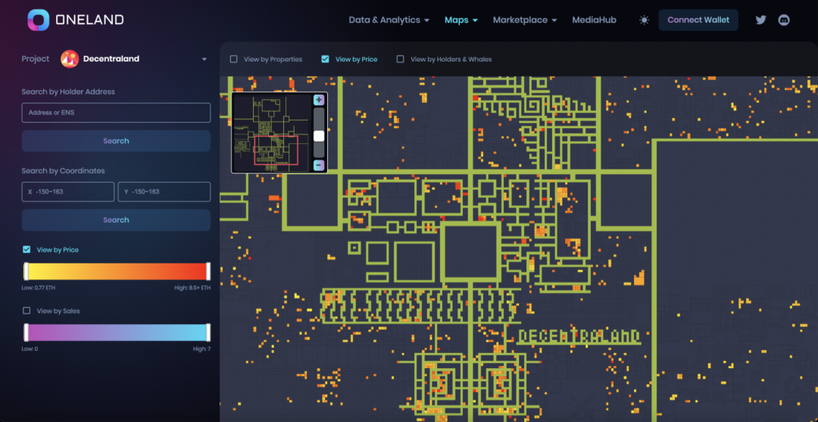Uncheck View by Price in map toolbar
818x422 pixels.
(x=326, y=59)
